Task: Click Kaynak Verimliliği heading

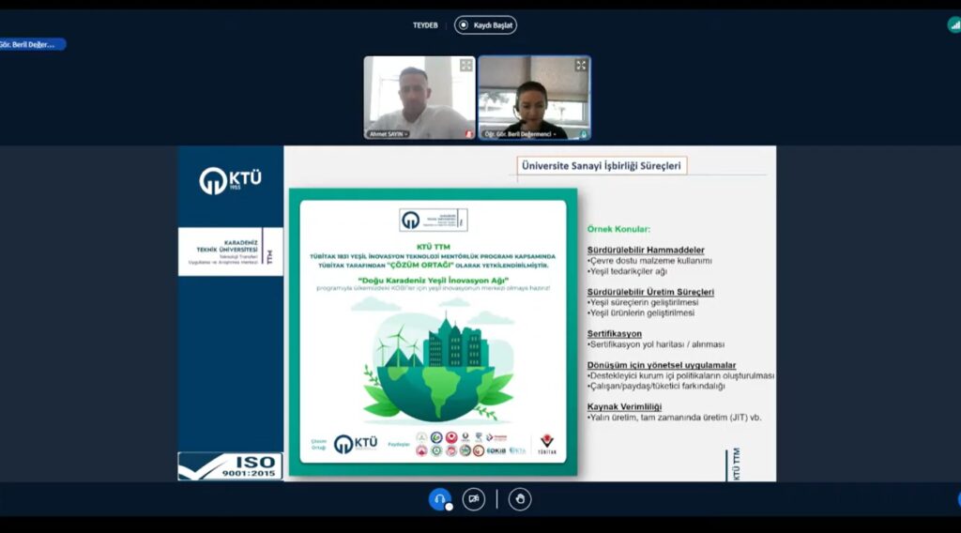Action: pos(624,407)
